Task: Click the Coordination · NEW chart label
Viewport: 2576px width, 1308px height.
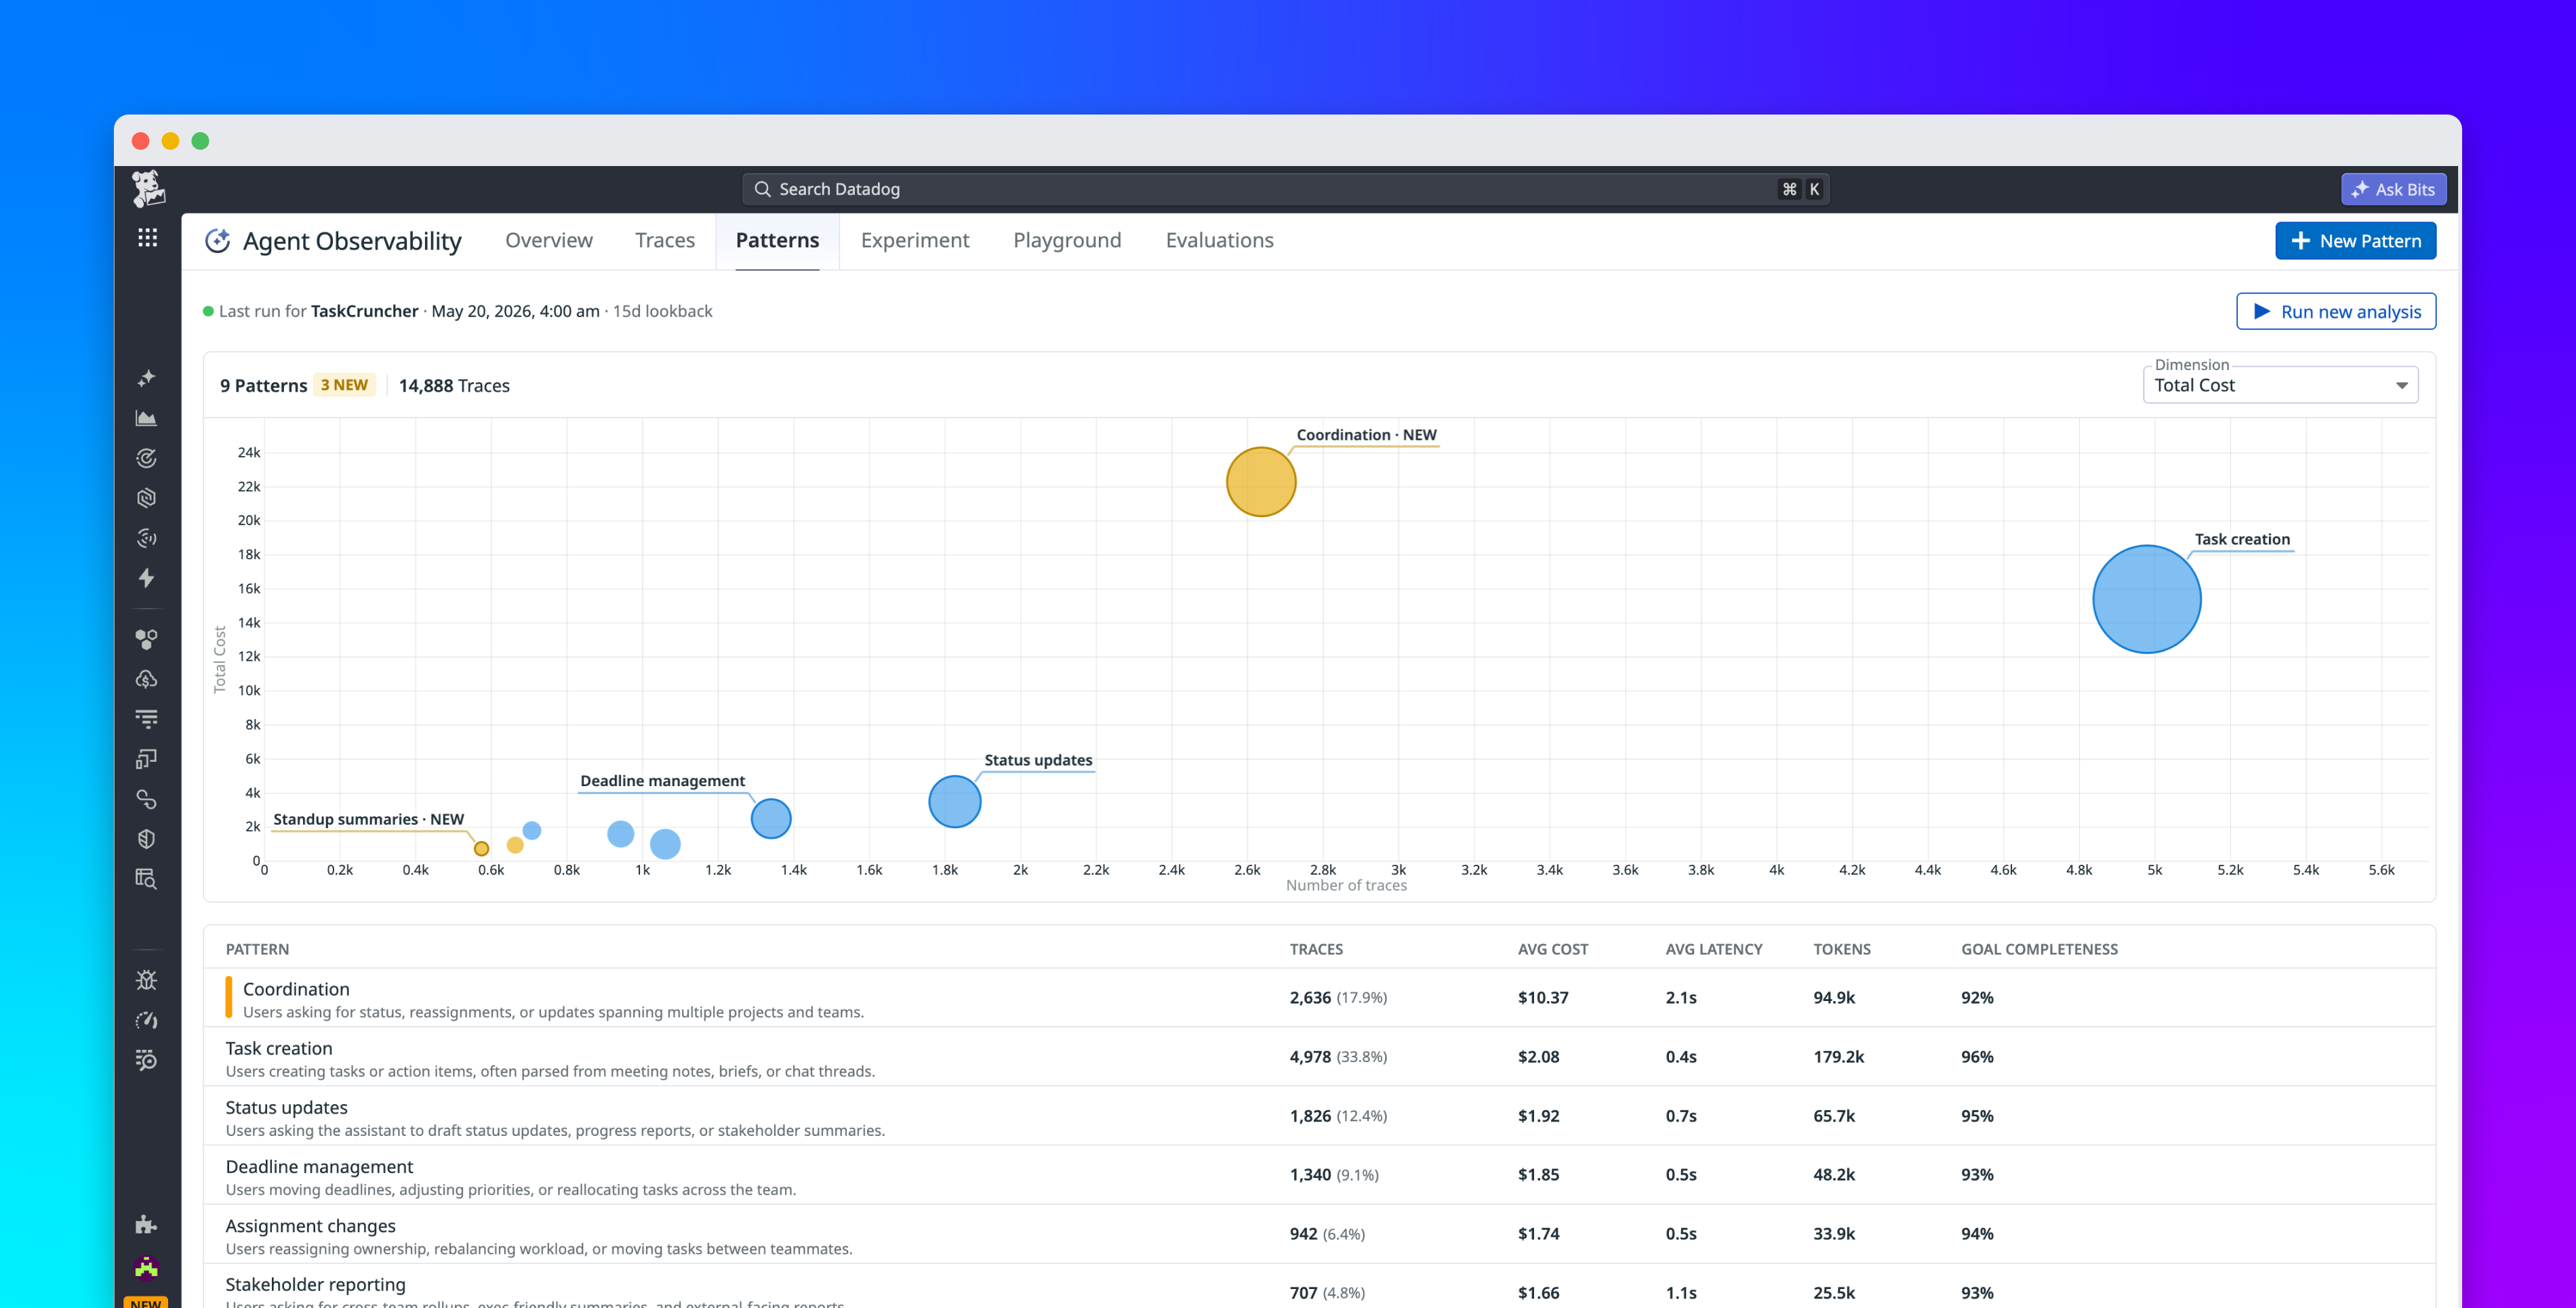Action: (x=1366, y=435)
